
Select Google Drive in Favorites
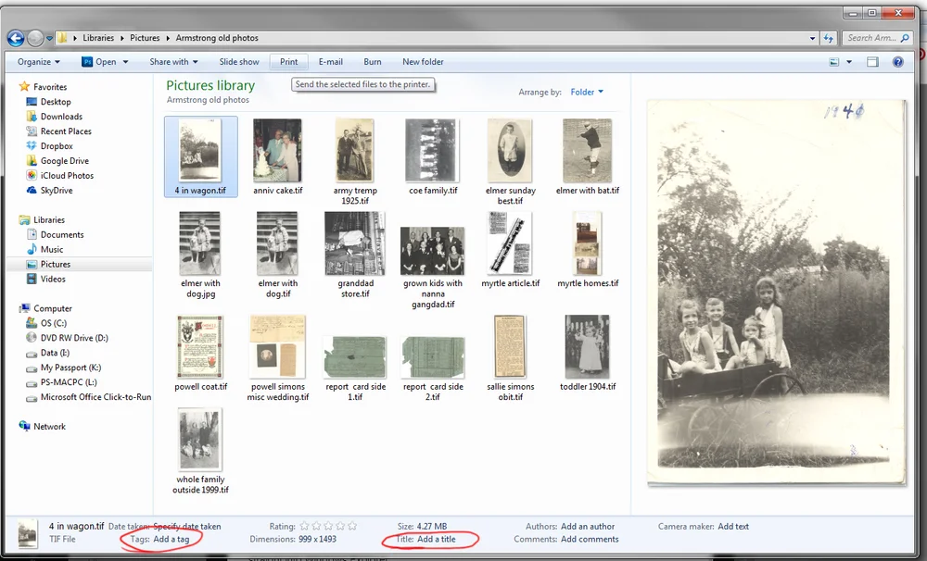(x=62, y=160)
